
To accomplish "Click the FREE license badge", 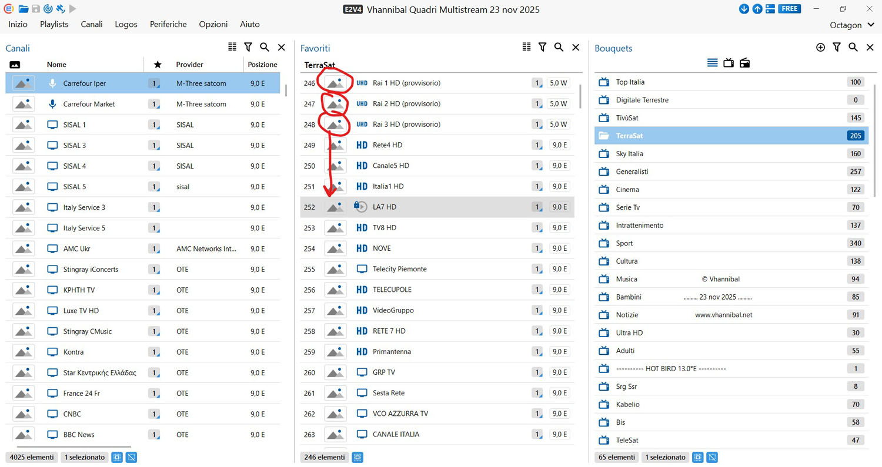I will (x=789, y=9).
